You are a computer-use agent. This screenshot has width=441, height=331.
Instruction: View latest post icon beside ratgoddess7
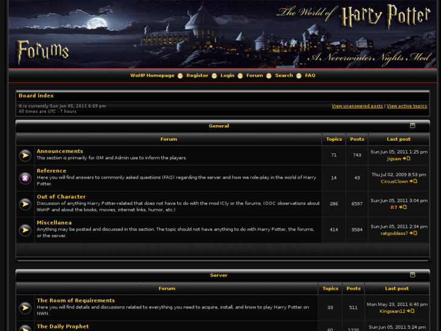[414, 233]
